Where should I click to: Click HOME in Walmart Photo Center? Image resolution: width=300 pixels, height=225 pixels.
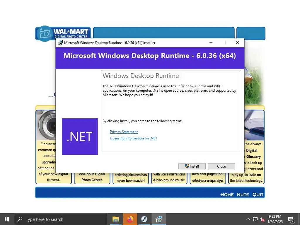pos(227,195)
